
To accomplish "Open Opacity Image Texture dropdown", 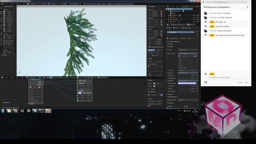I will [x=188, y=73].
